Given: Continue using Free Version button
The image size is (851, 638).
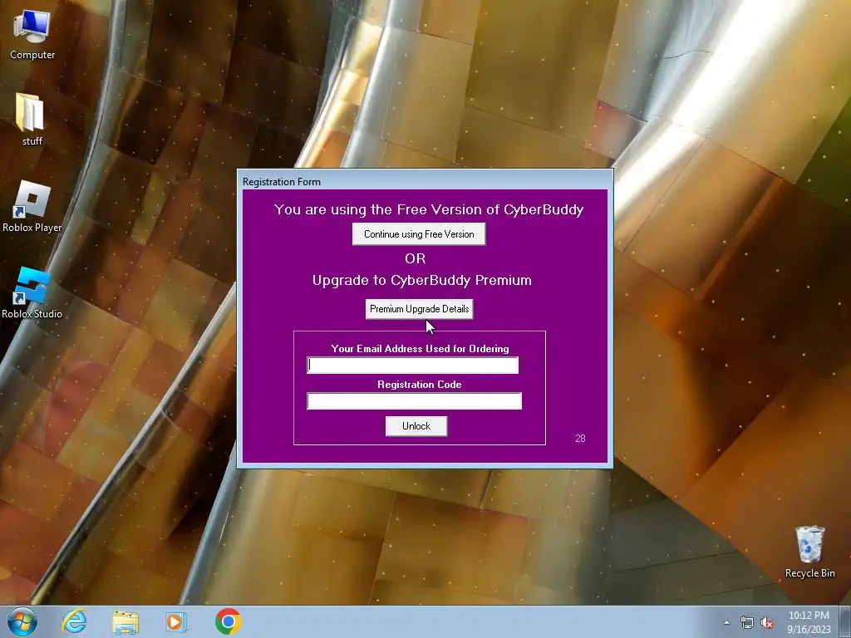Looking at the screenshot, I should [x=419, y=234].
